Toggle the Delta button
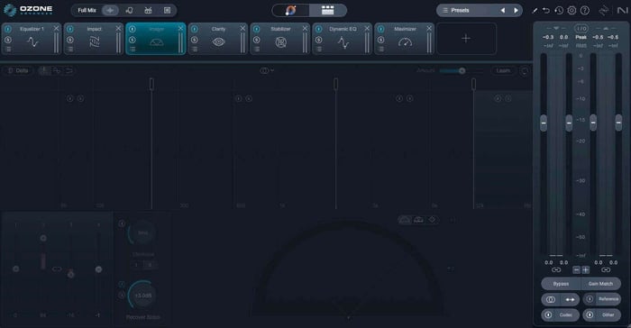 click(18, 70)
